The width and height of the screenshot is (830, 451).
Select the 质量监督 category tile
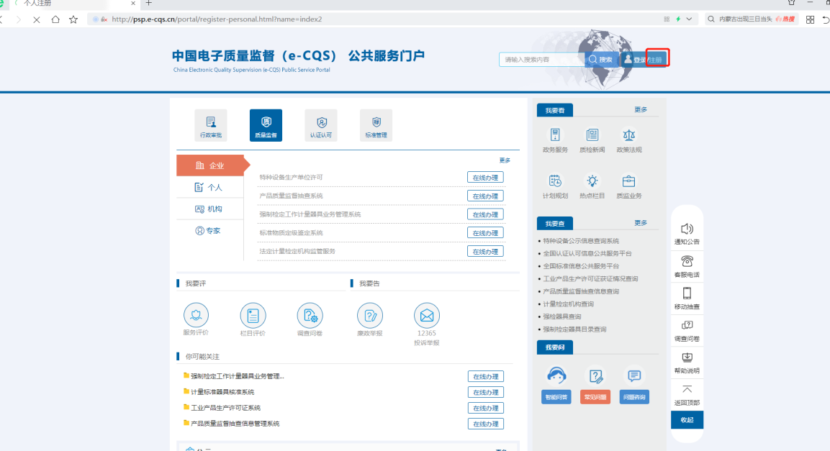[x=266, y=125]
